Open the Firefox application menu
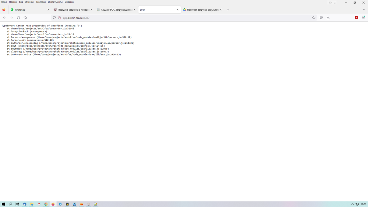 click(363, 18)
